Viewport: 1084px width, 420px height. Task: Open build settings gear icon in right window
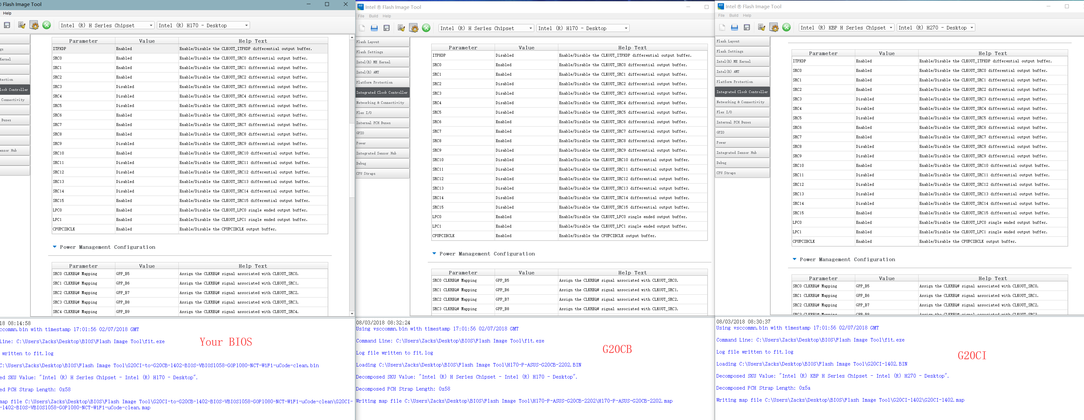(x=774, y=27)
